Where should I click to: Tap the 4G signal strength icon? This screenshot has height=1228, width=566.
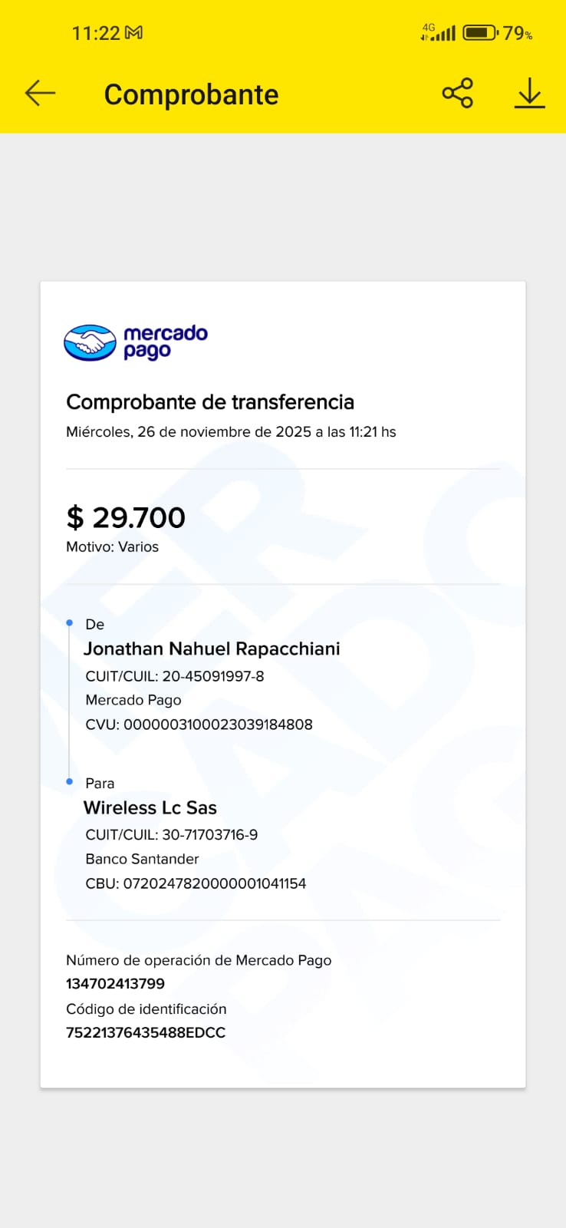coord(438,33)
